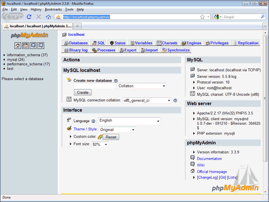Open the Binary log tab

76,50
